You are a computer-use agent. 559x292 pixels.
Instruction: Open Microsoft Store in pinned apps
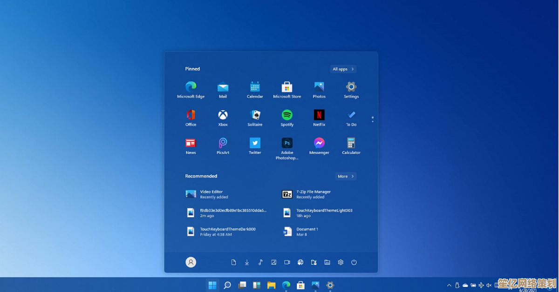pyautogui.click(x=287, y=90)
